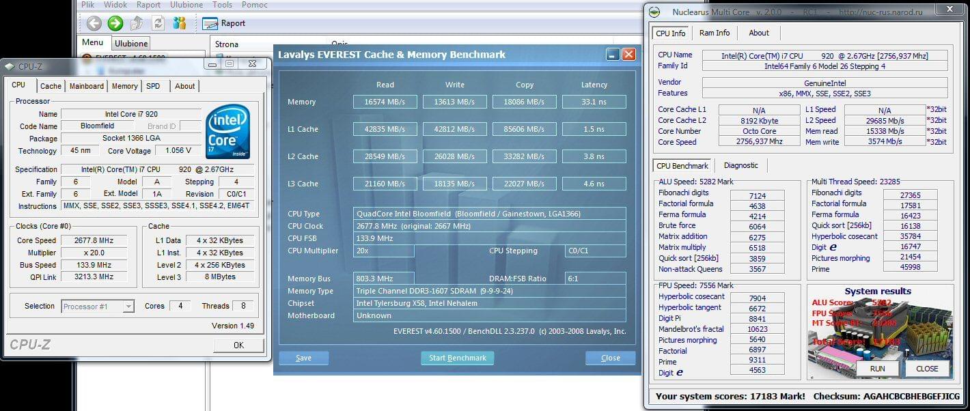Click the Up folder icon in EVEREST toolbar
This screenshot has width=970, height=411.
pyautogui.click(x=137, y=23)
